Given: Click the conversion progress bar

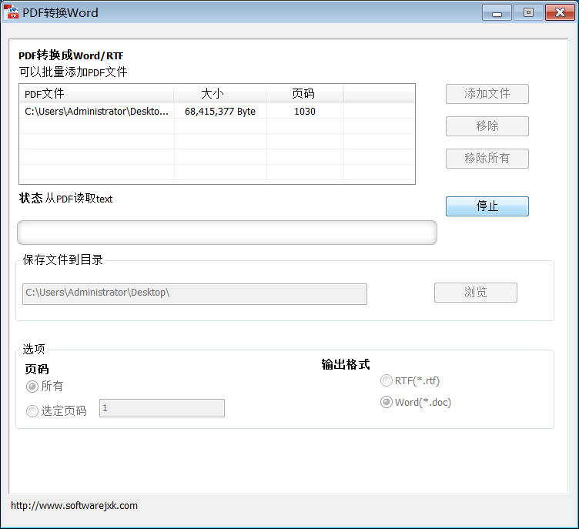Looking at the screenshot, I should pyautogui.click(x=227, y=233).
